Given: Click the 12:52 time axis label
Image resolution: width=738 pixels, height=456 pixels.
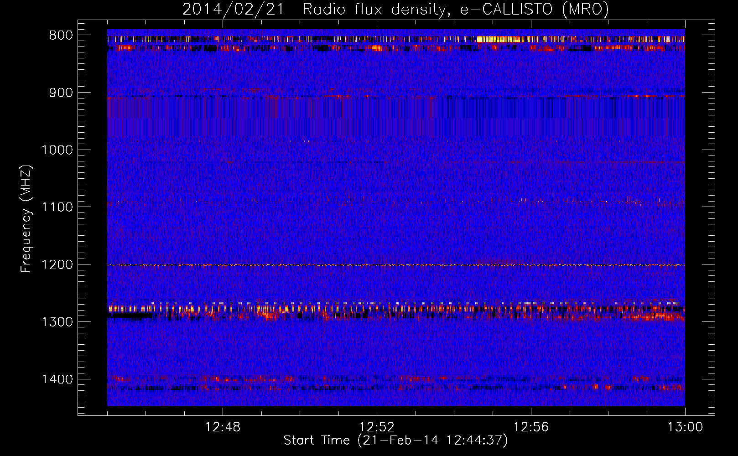Looking at the screenshot, I should click(377, 427).
